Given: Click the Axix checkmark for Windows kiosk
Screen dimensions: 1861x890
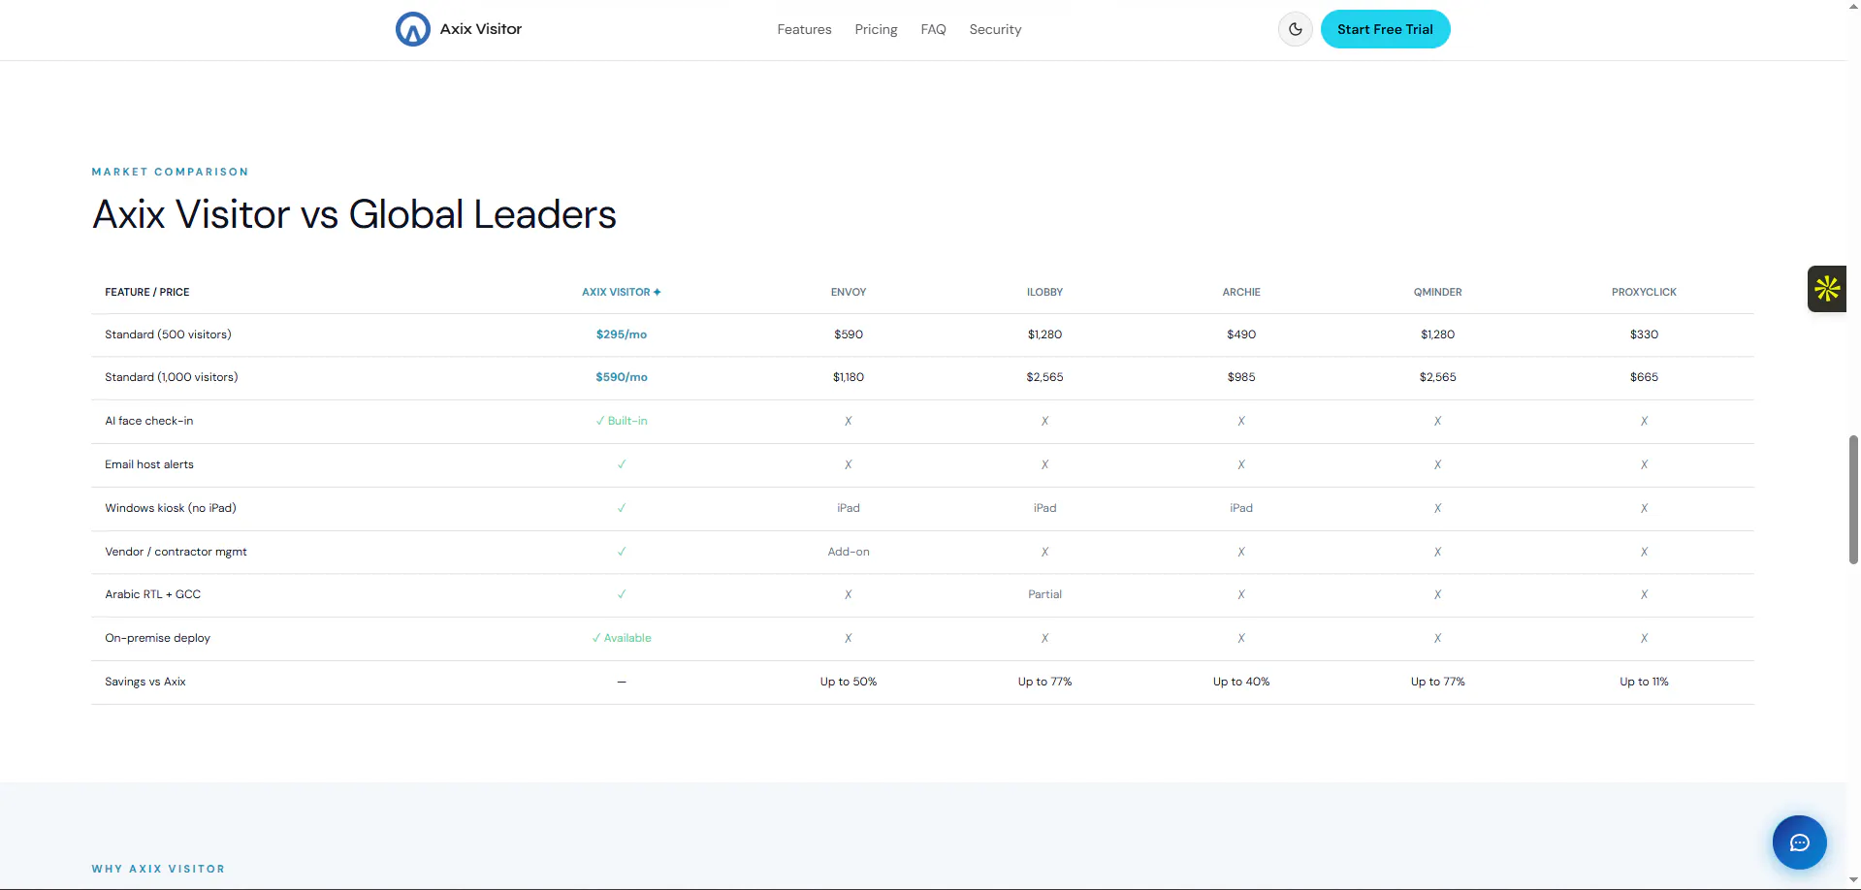Looking at the screenshot, I should pyautogui.click(x=621, y=508).
